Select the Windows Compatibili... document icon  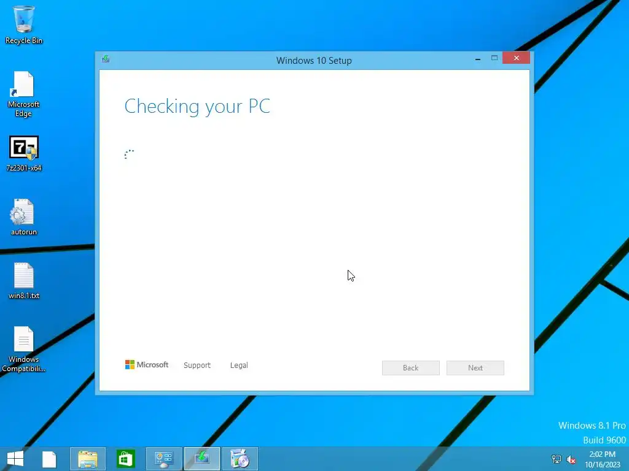coord(24,349)
